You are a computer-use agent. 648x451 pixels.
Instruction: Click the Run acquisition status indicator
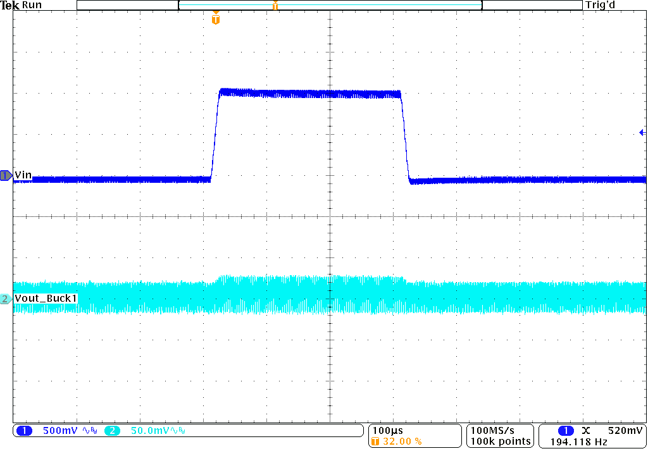(x=30, y=4)
